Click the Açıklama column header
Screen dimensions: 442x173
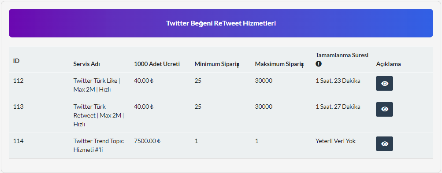(388, 64)
